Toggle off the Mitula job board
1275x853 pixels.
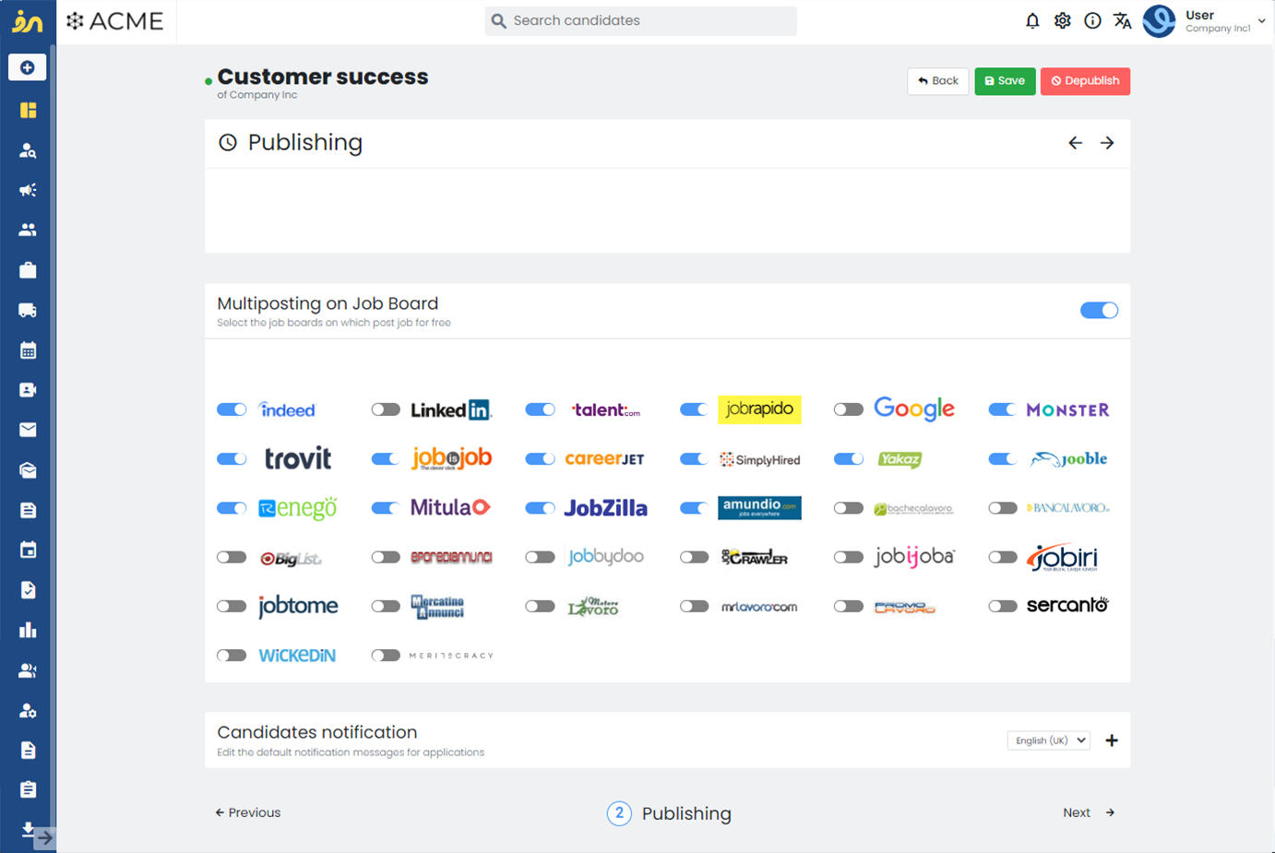tap(386, 508)
